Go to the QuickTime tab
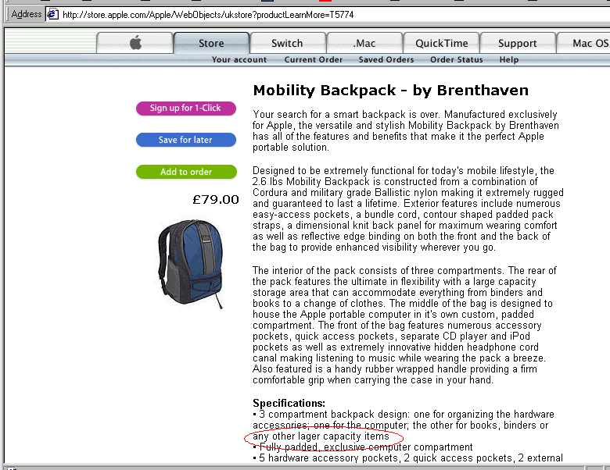This screenshot has width=610, height=470. point(441,43)
